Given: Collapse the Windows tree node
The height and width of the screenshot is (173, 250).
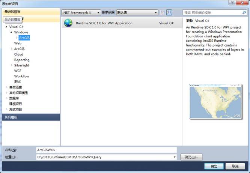Looking at the screenshot, I should click(x=11, y=32).
